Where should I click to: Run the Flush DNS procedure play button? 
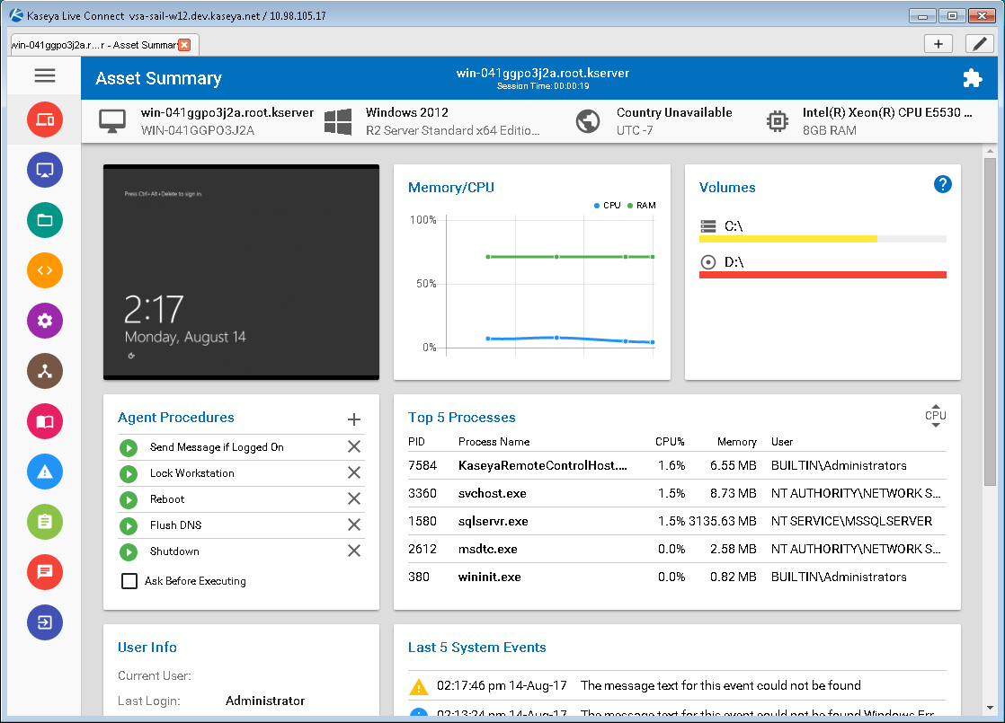[129, 525]
